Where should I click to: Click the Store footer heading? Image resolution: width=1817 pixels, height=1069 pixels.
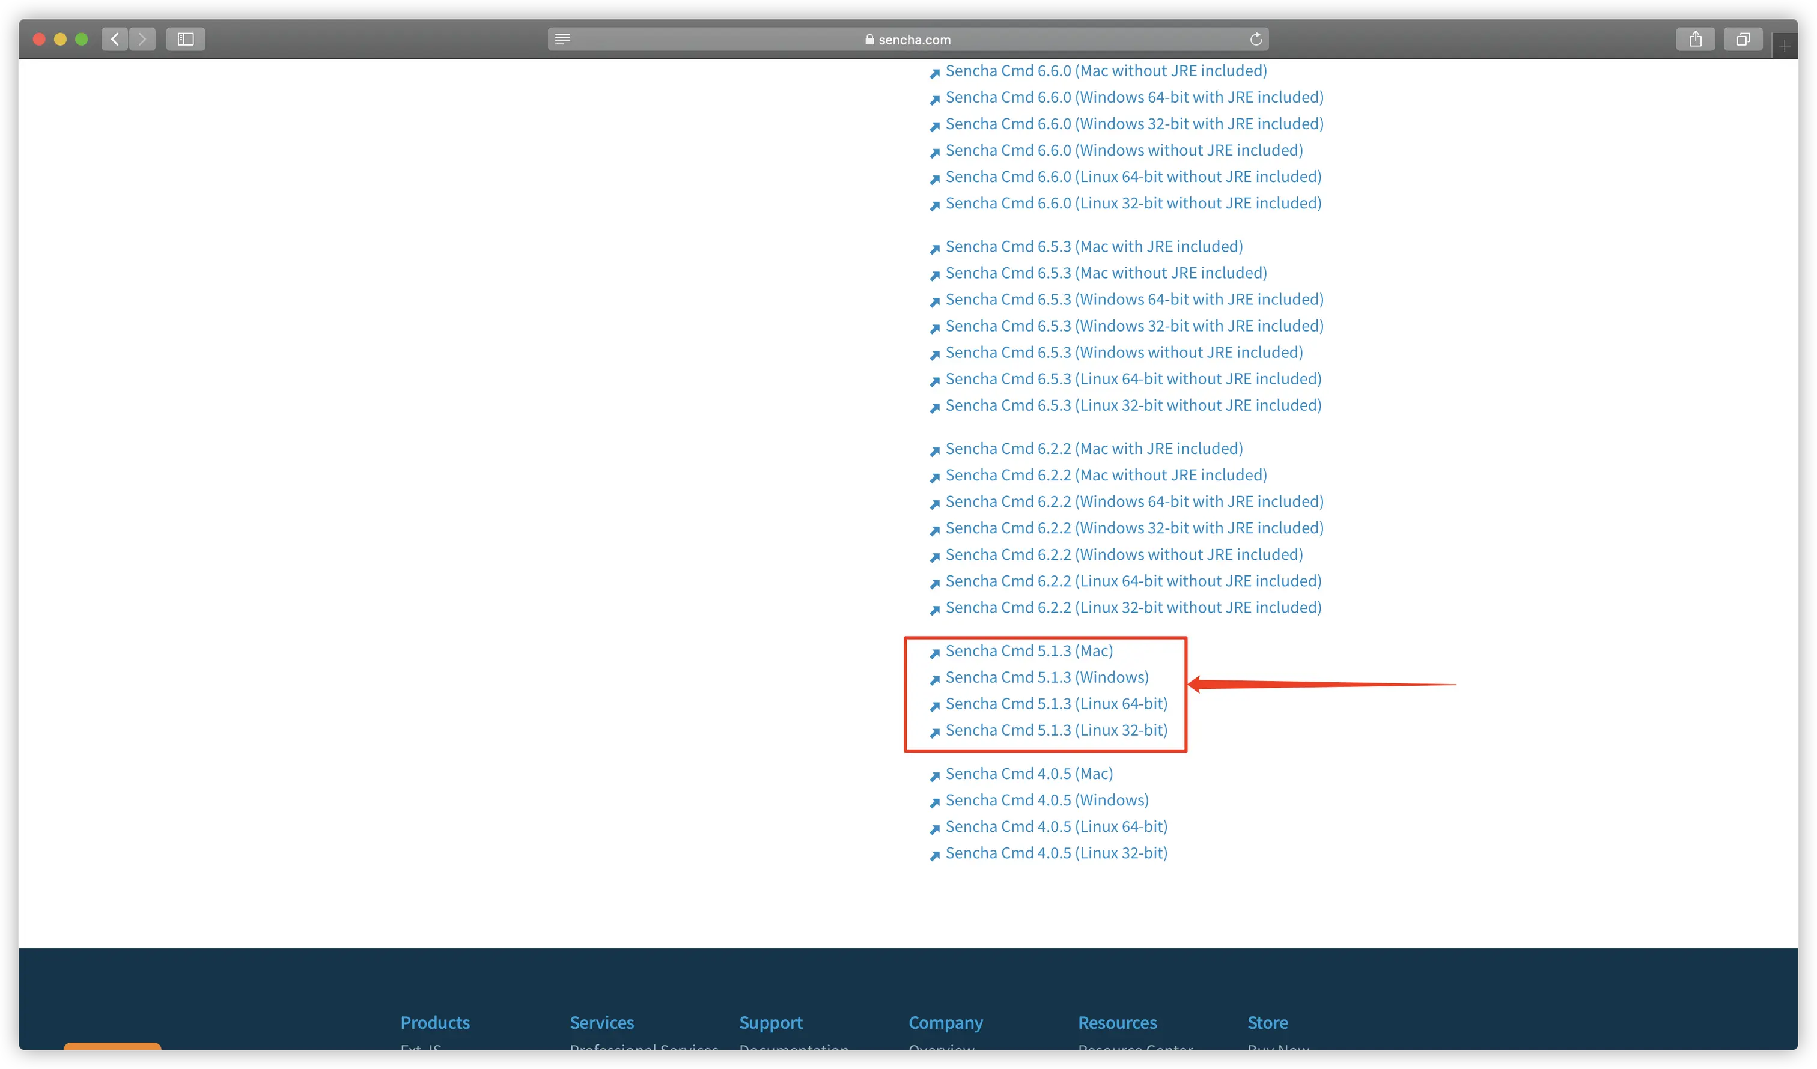coord(1267,1022)
